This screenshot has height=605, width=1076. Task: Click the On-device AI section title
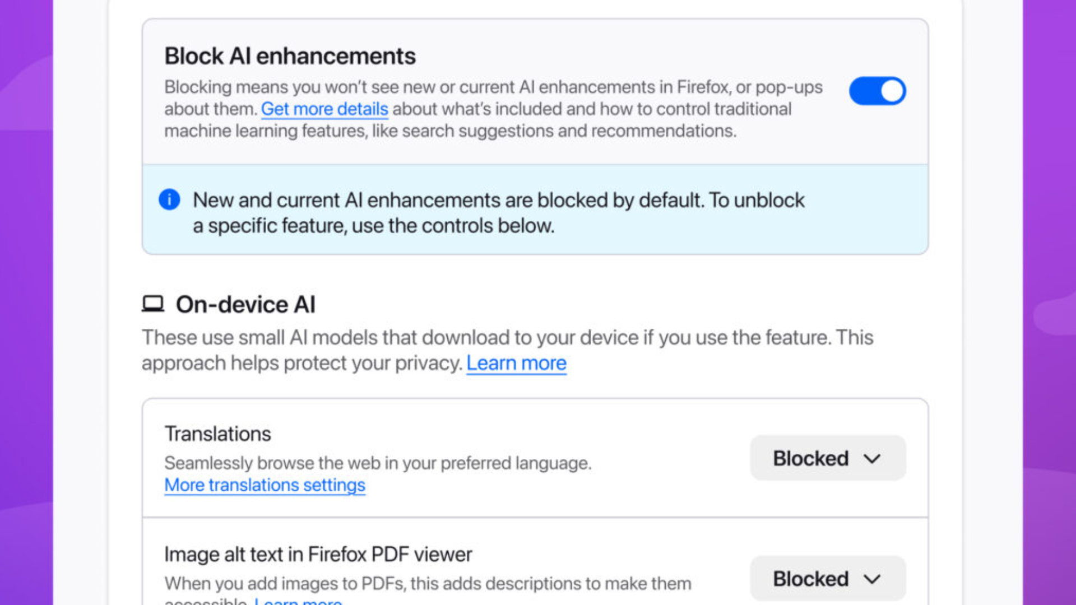(x=245, y=304)
